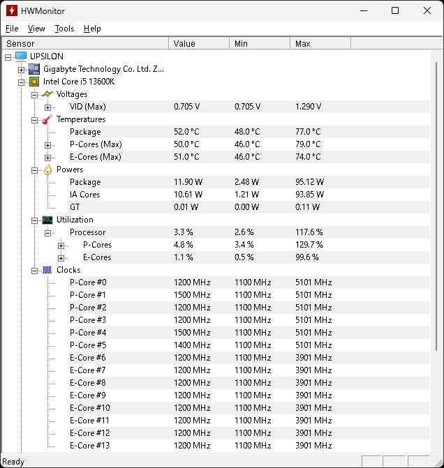Image resolution: width=444 pixels, height=468 pixels.
Task: Select the E-Core #9 clock row
Action: [x=249, y=395]
